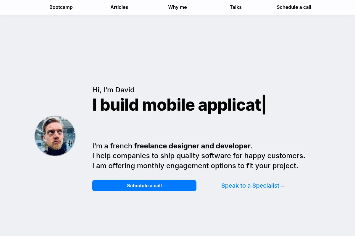Click the 'I build mobile applicat' headline
The width and height of the screenshot is (355, 236).
pos(179,104)
